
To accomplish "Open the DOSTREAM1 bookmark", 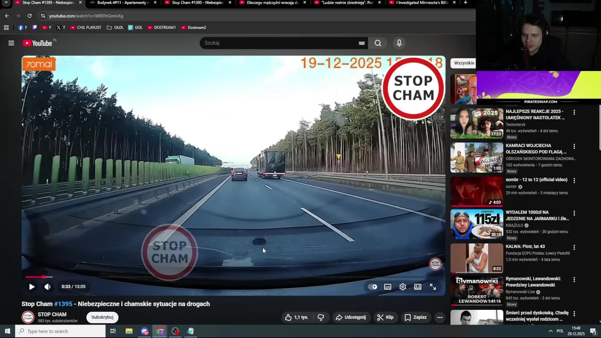I will click(x=162, y=28).
